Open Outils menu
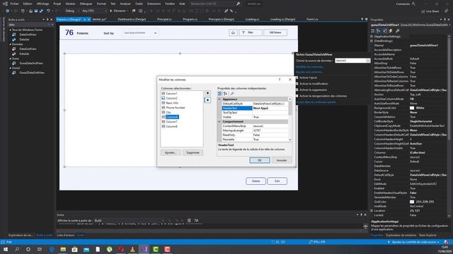This screenshot has height=254, width=453. 139,4
